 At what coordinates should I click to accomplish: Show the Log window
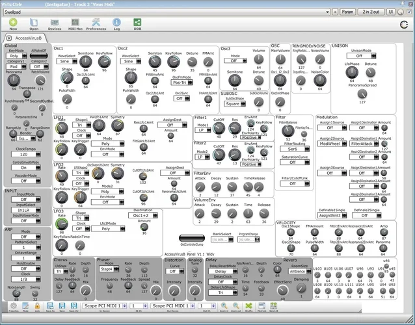[x=117, y=24]
